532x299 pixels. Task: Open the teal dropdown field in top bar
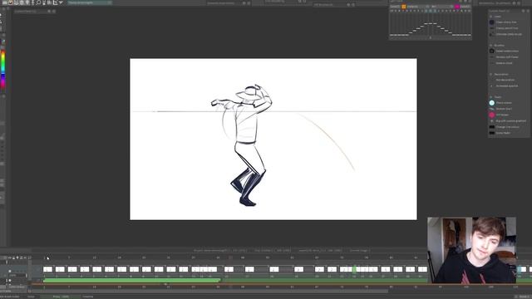[90, 2]
